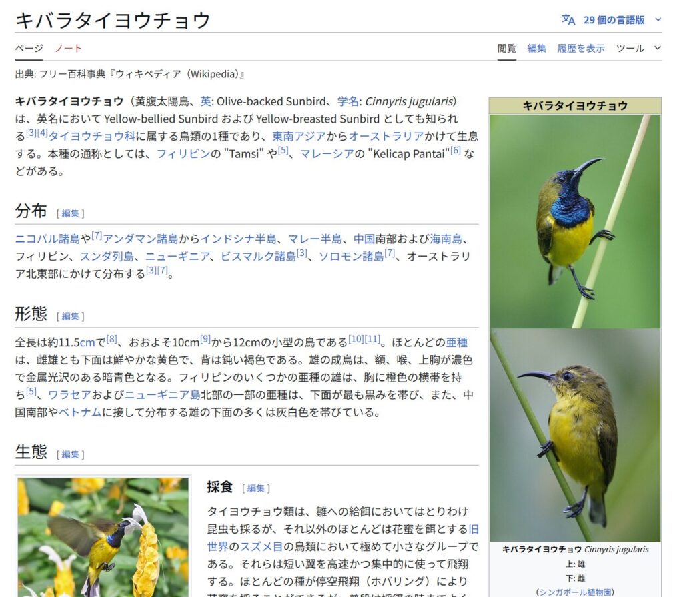Open male sunbird infobox photo
This screenshot has height=597, width=683.
coord(575,221)
